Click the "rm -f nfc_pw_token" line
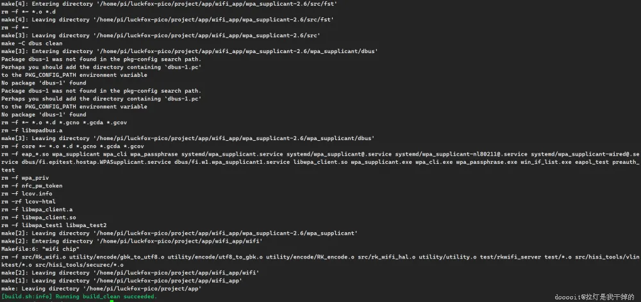 point(31,186)
